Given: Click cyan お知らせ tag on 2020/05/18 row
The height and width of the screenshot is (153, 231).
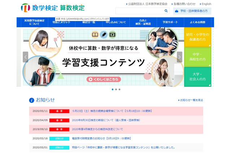Looking at the screenshot, I should tap(59, 139).
